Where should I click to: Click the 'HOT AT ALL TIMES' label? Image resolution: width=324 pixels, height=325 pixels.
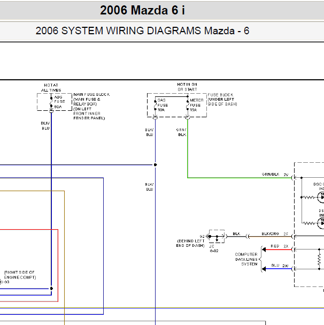[51, 88]
